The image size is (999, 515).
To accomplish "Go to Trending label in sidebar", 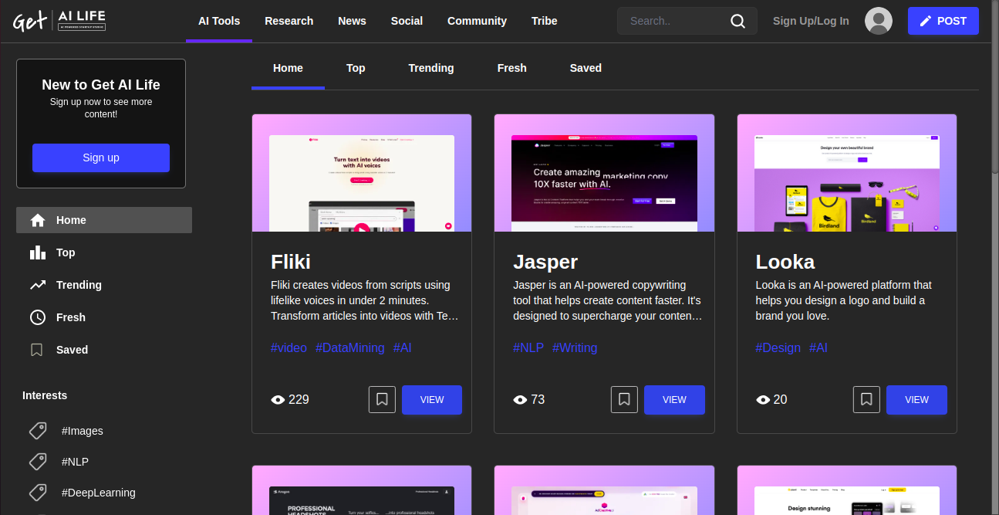I will (79, 285).
